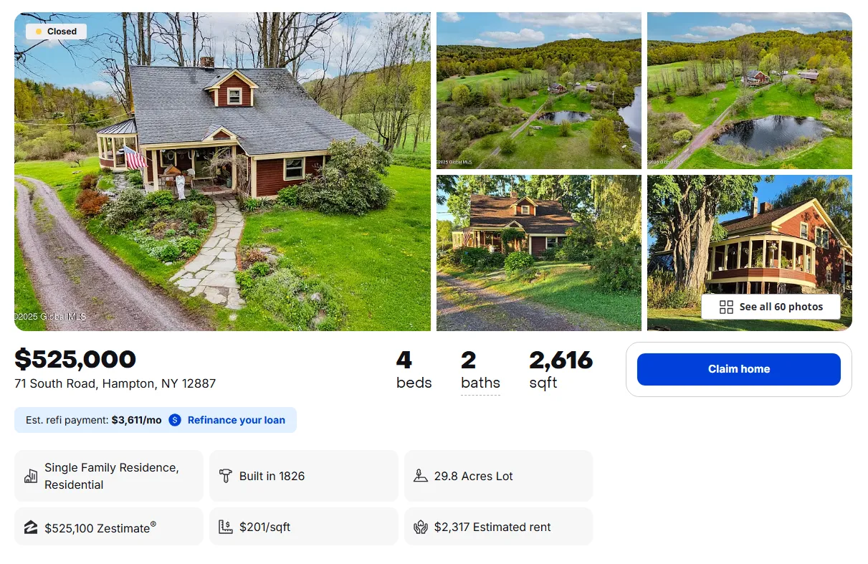Click the Closed status badge
The image size is (868, 564).
[56, 32]
